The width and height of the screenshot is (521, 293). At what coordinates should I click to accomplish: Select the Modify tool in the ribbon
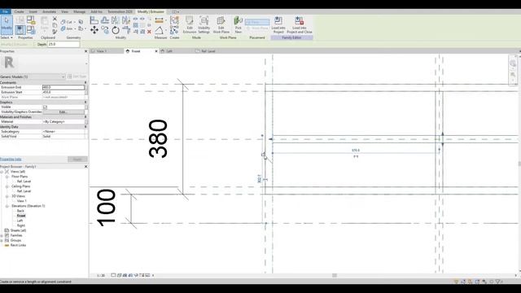(x=7, y=25)
